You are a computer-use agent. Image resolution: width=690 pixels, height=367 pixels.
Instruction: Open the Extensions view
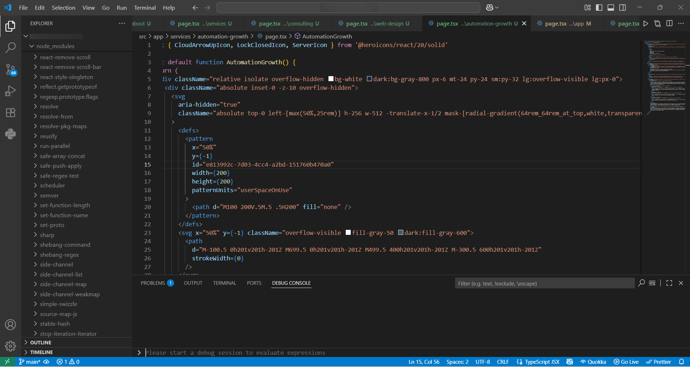[10, 113]
